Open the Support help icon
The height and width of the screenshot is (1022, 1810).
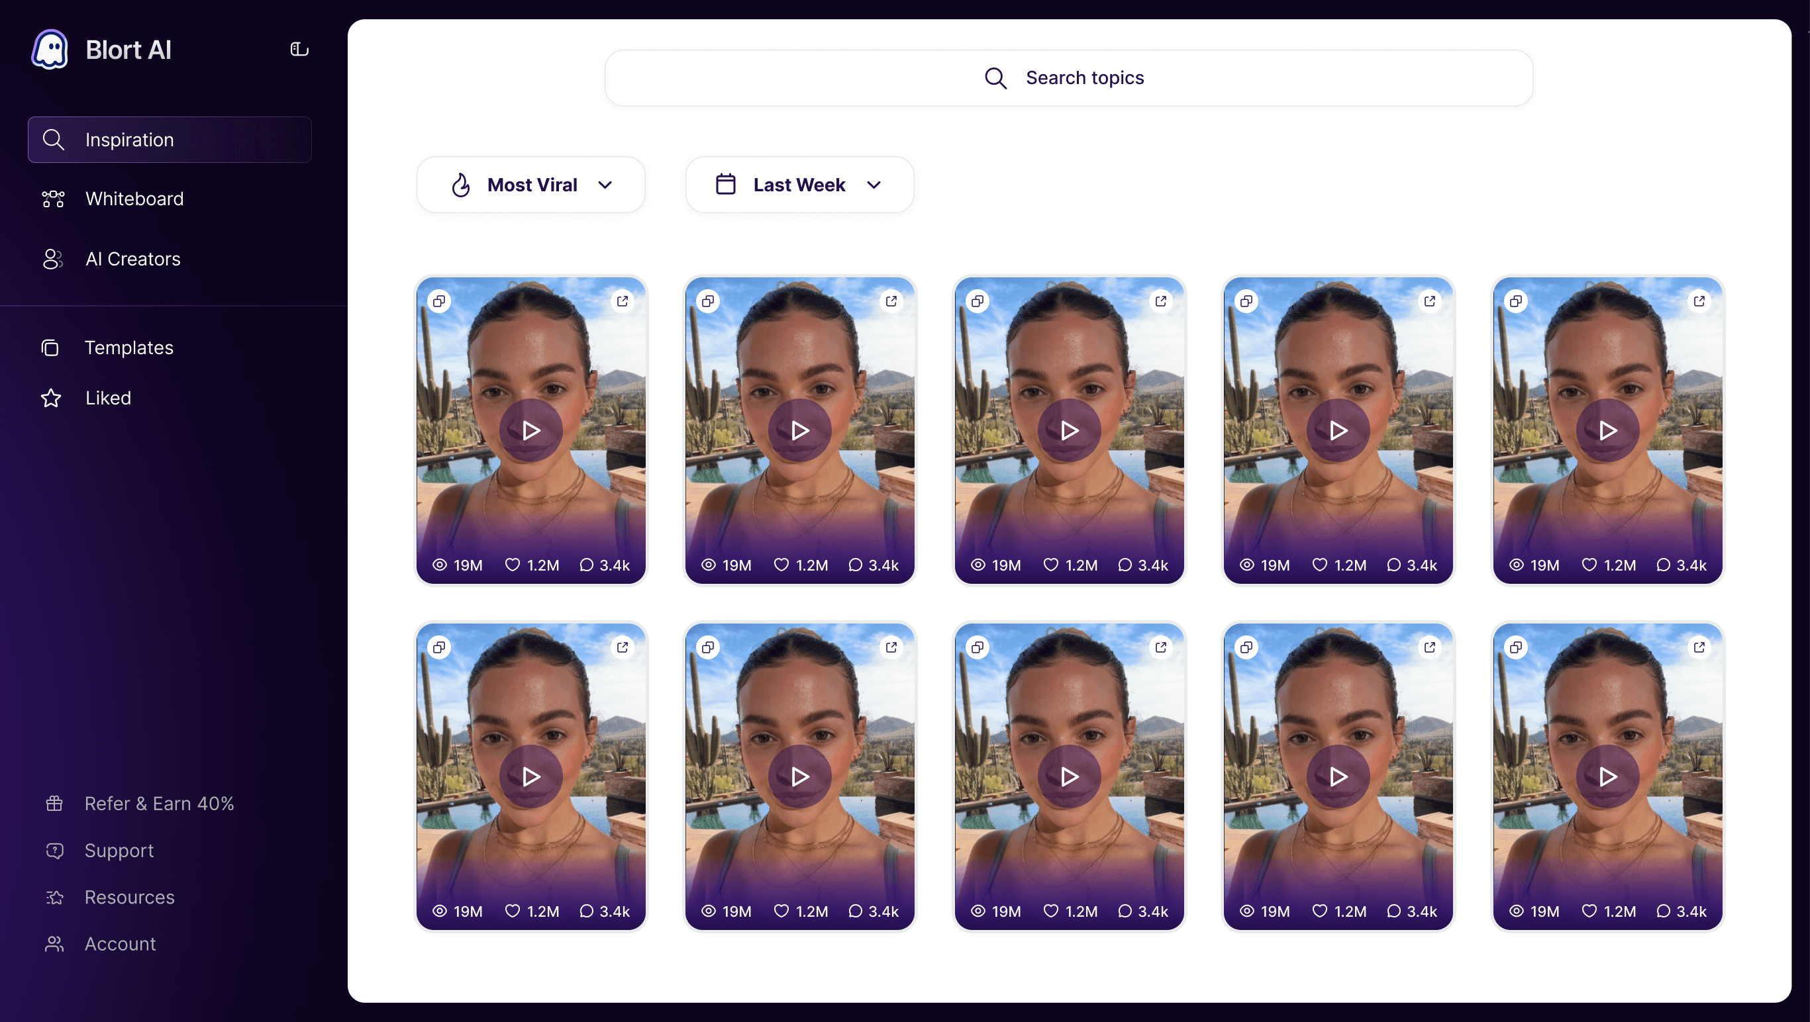[x=54, y=851]
